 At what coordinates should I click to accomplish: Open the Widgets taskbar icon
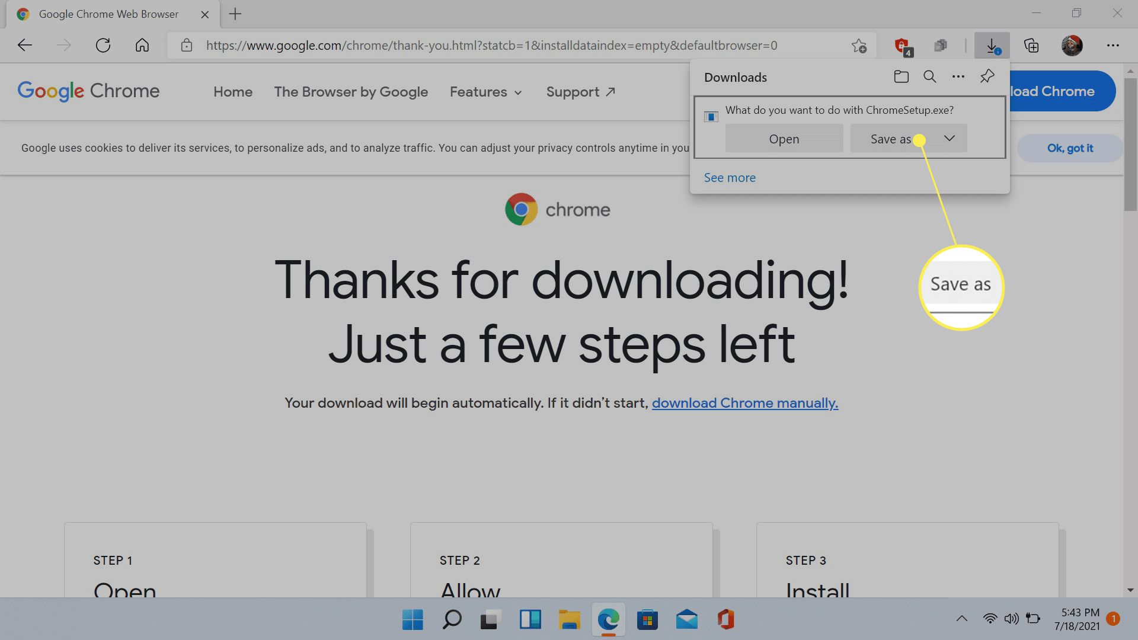(x=530, y=620)
